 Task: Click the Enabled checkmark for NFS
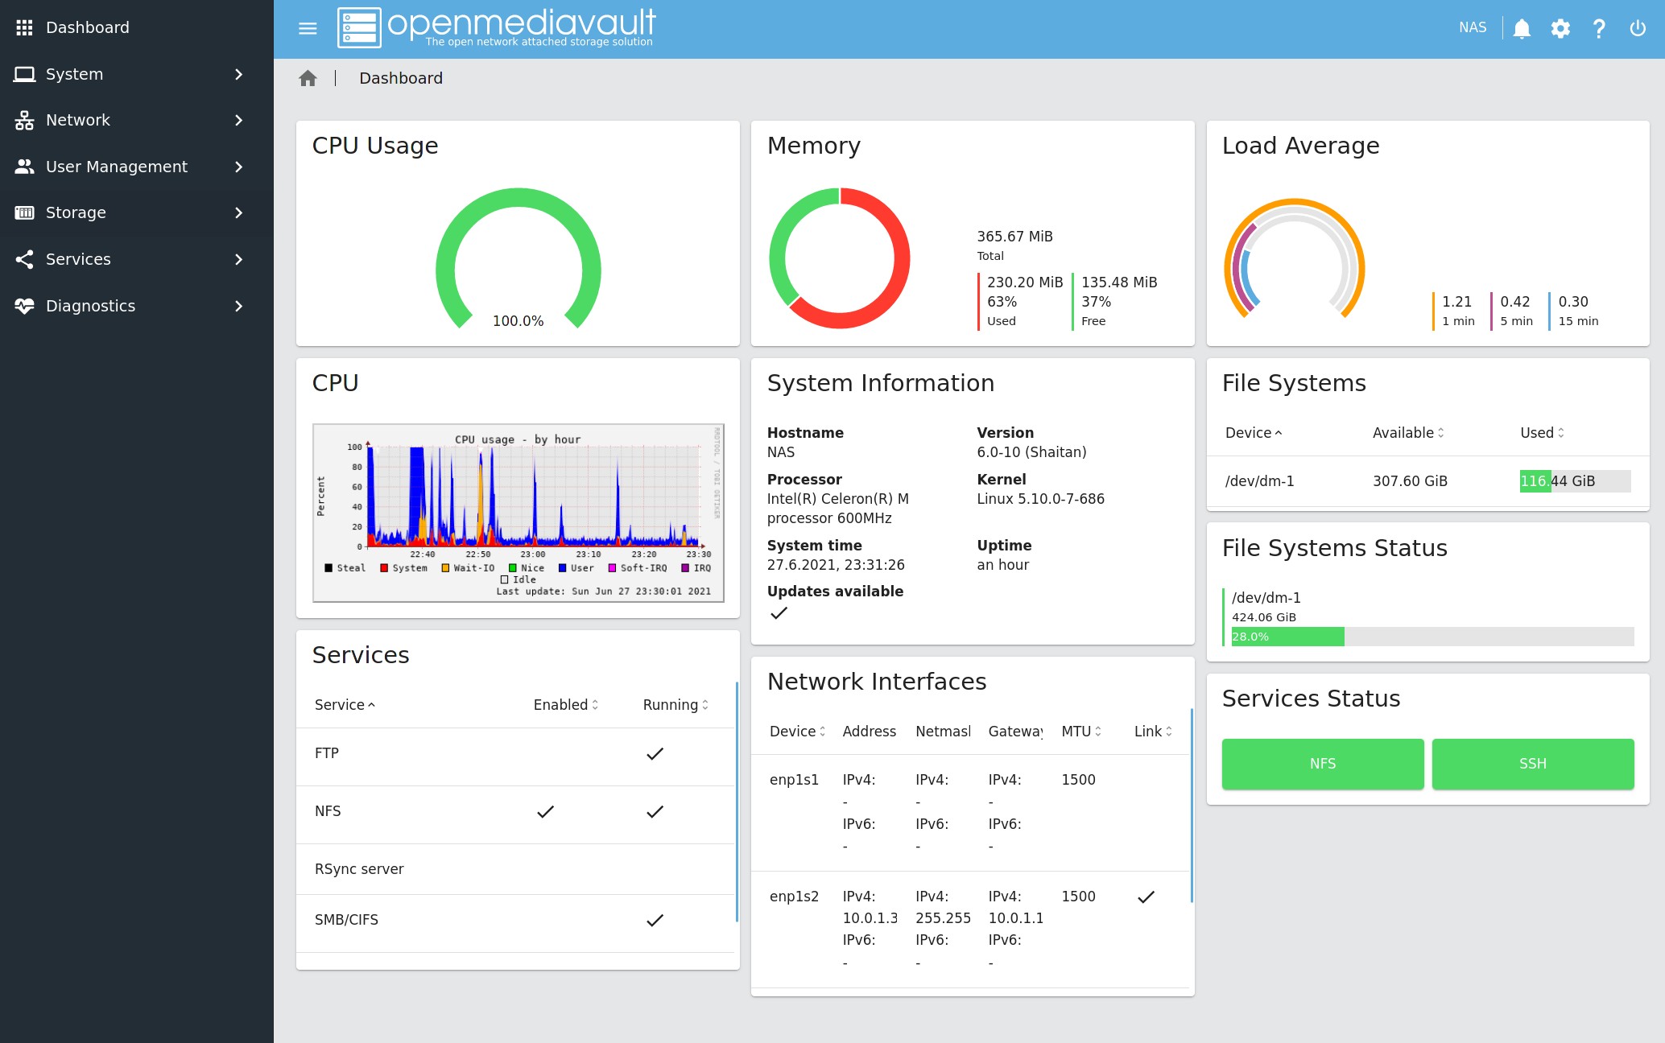click(545, 812)
